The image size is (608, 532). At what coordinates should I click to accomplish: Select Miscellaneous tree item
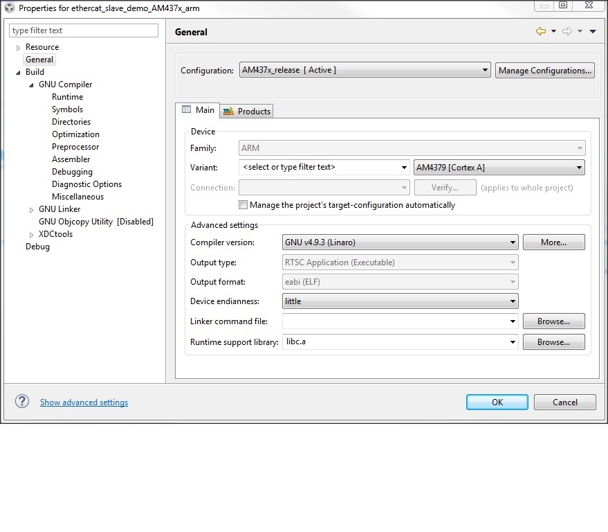click(x=78, y=197)
